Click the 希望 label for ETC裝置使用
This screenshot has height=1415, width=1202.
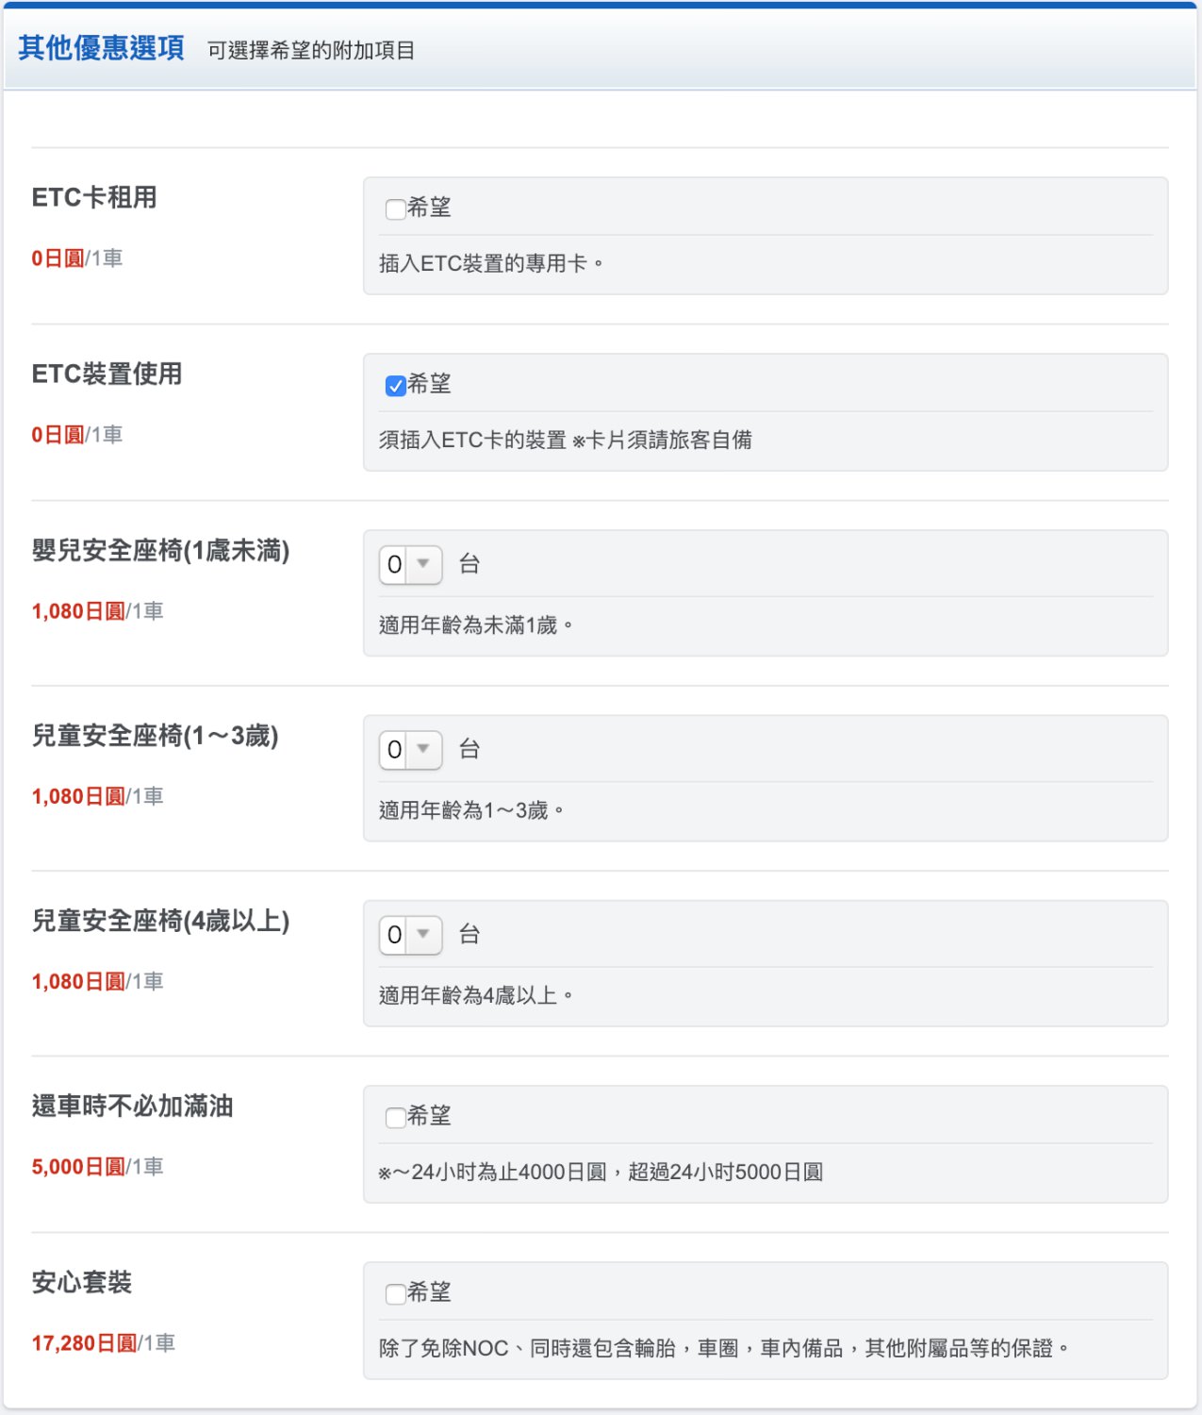[x=429, y=384]
